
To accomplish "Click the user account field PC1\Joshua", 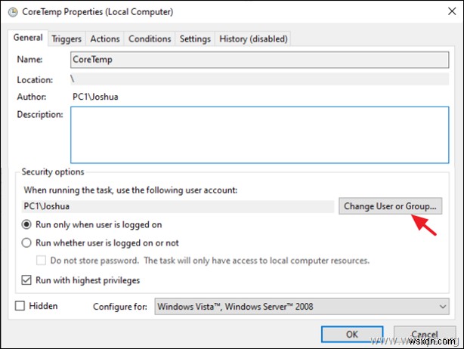I will point(178,206).
